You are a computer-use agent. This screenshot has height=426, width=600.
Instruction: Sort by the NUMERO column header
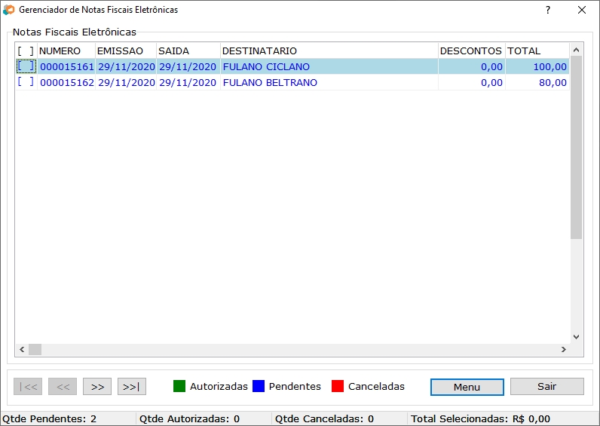pyautogui.click(x=66, y=51)
